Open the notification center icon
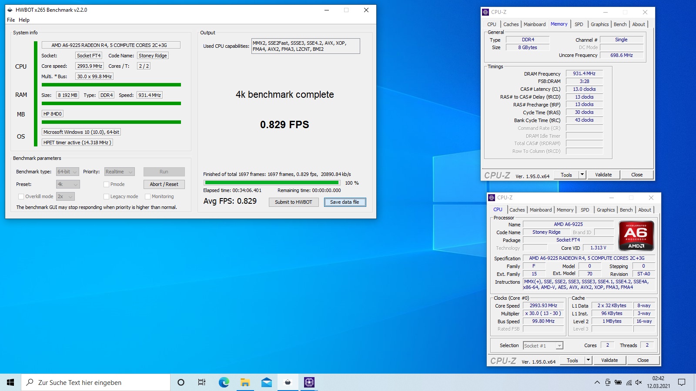The image size is (696, 391). [x=682, y=382]
